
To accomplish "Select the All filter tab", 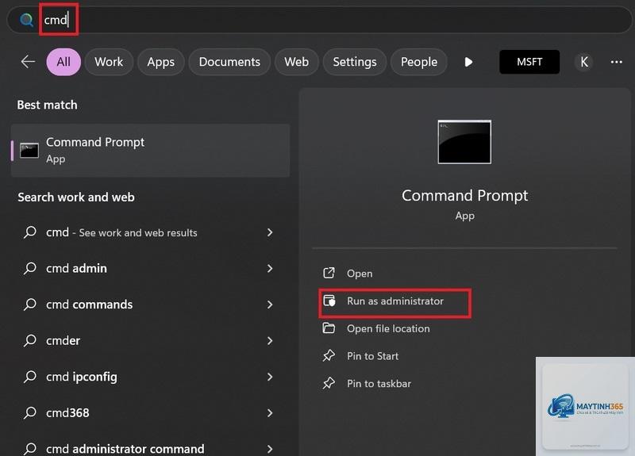I will click(x=63, y=62).
